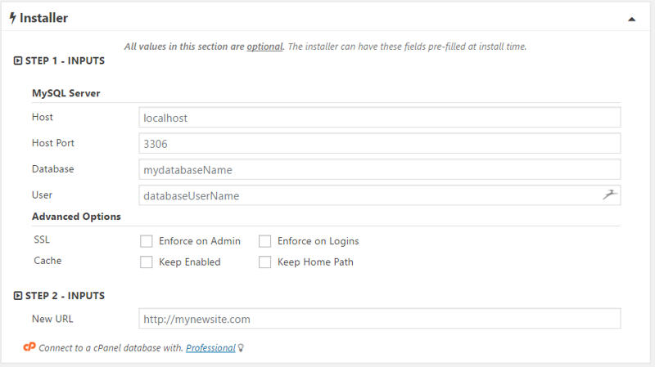Tick the Keep Enabled cache checkbox
Image resolution: width=655 pixels, height=367 pixels.
[x=147, y=262]
